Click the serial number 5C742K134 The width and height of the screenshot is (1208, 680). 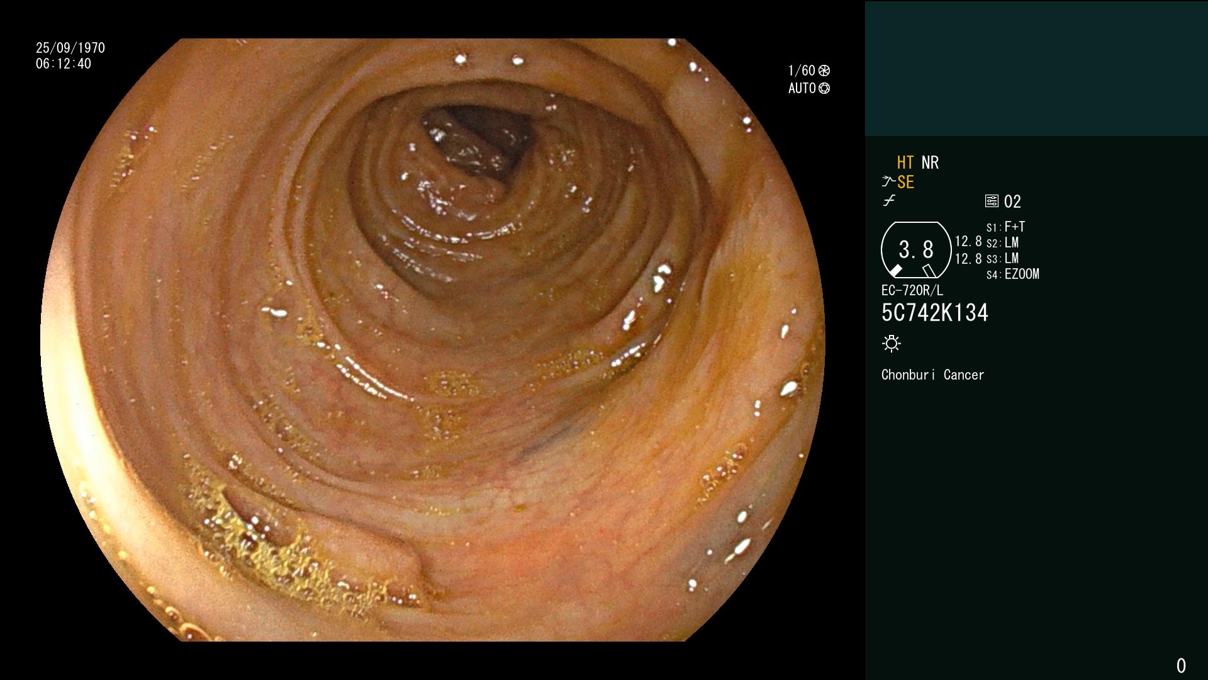[935, 313]
